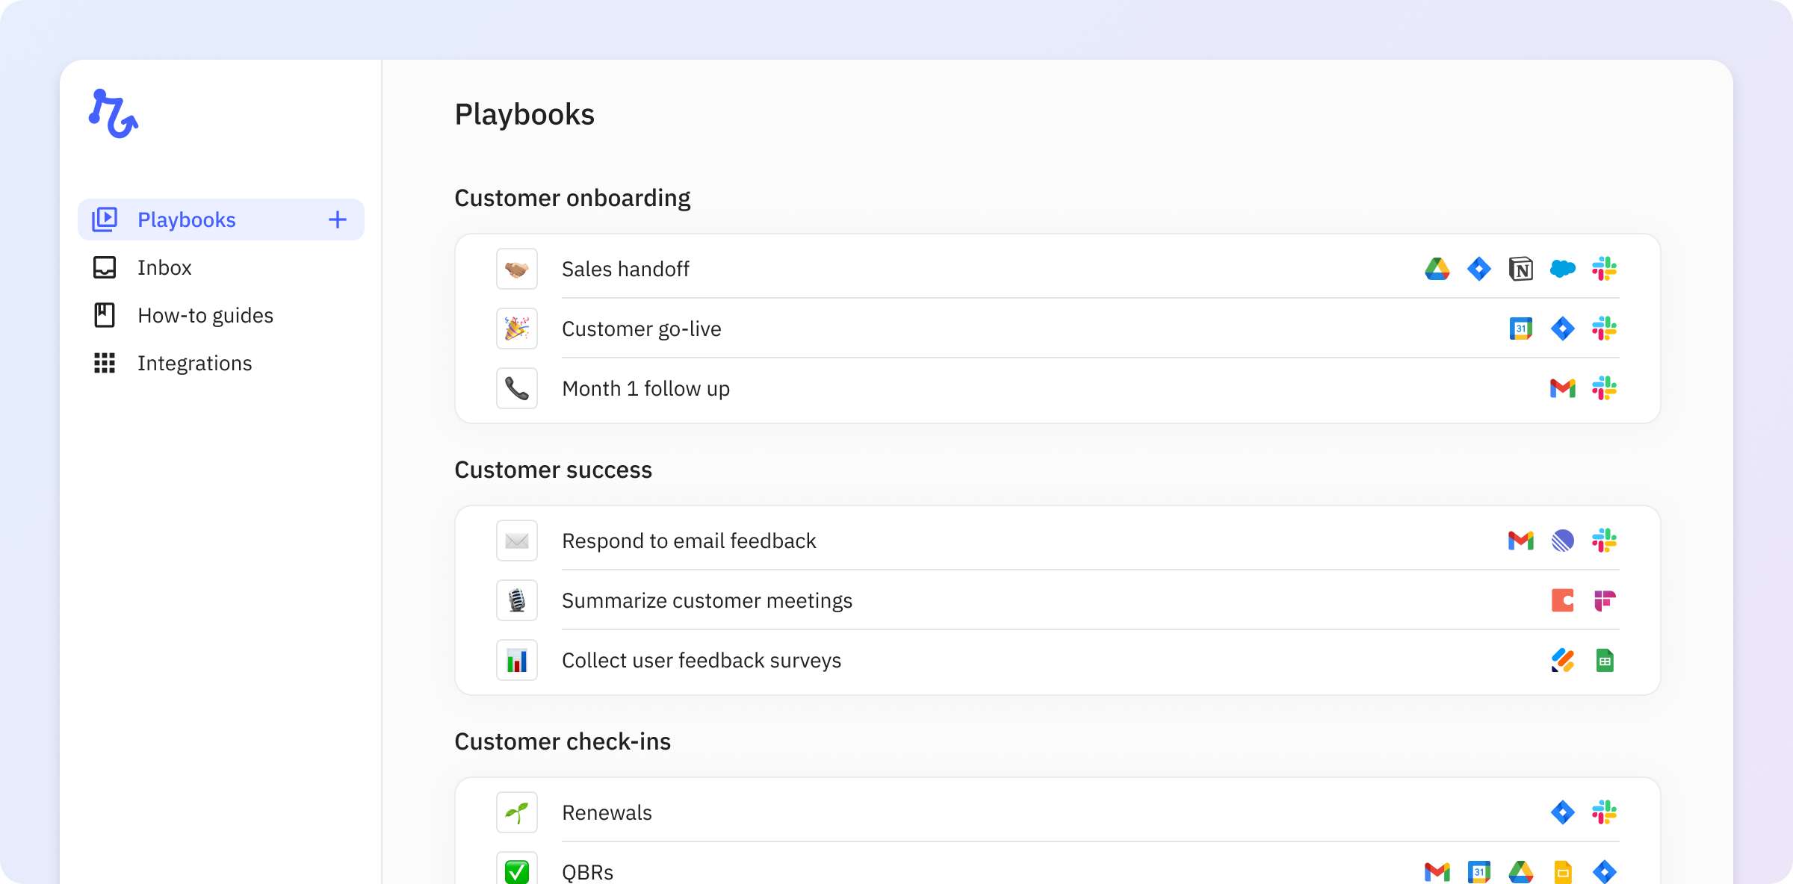This screenshot has height=884, width=1793.
Task: Open the Renewals playbook
Action: pyautogui.click(x=607, y=812)
